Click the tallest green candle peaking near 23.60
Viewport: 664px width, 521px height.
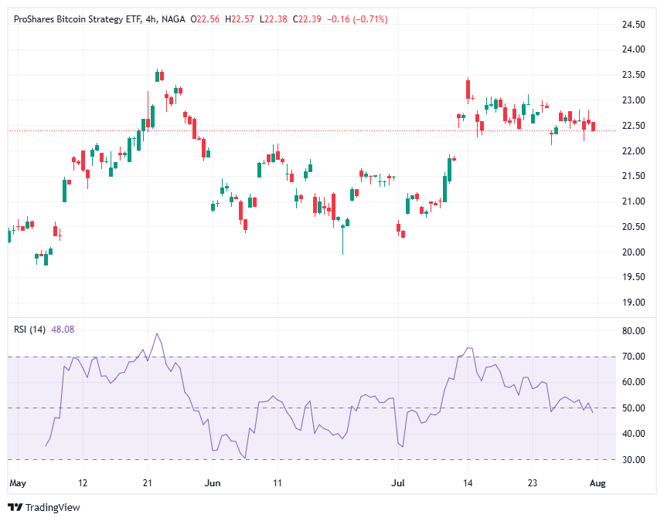point(157,75)
